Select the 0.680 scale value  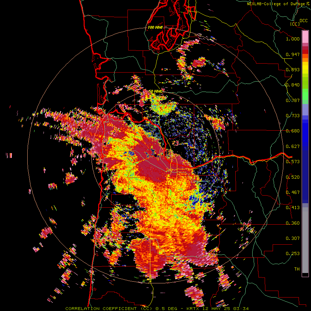tap(293, 131)
